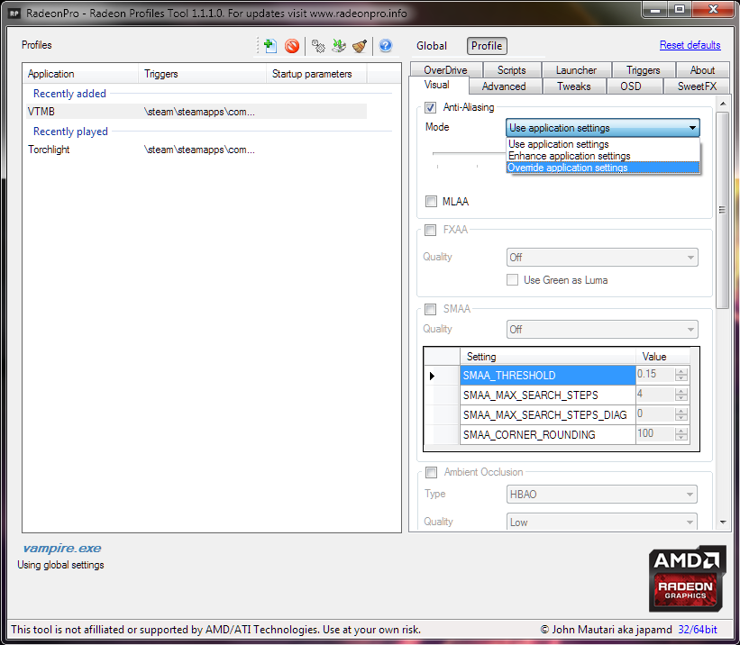Click the SMAA_MAX_SEARCH_STEPS value field 4

tap(655, 395)
